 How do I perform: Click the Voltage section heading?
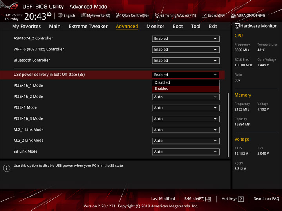coord(242,139)
